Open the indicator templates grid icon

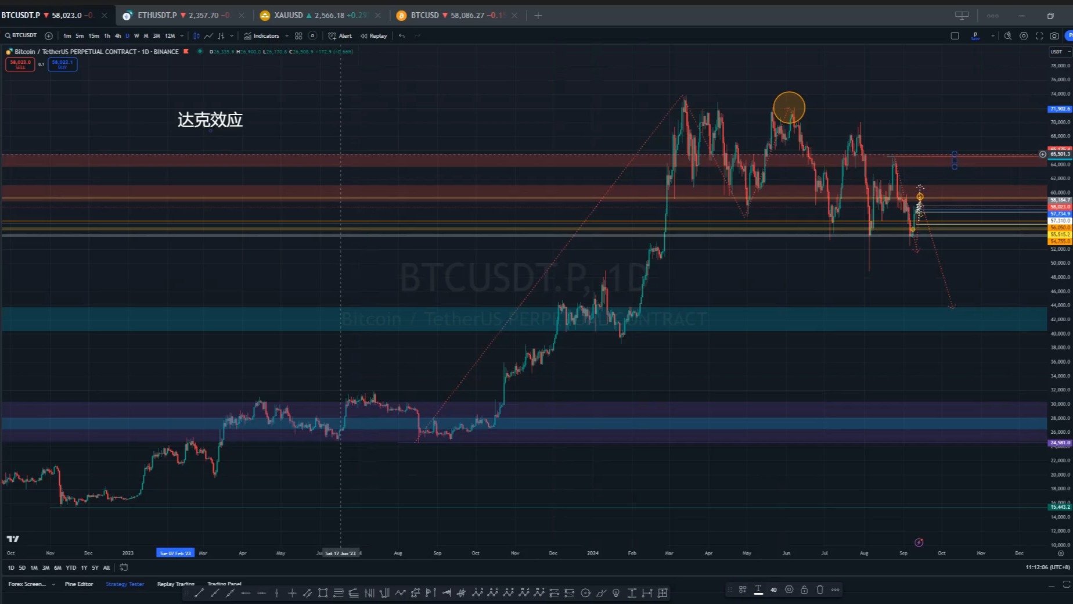point(298,36)
